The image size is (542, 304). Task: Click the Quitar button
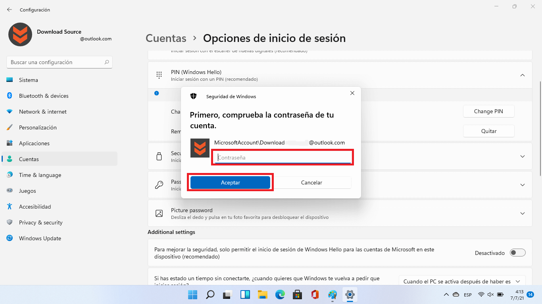(x=488, y=131)
